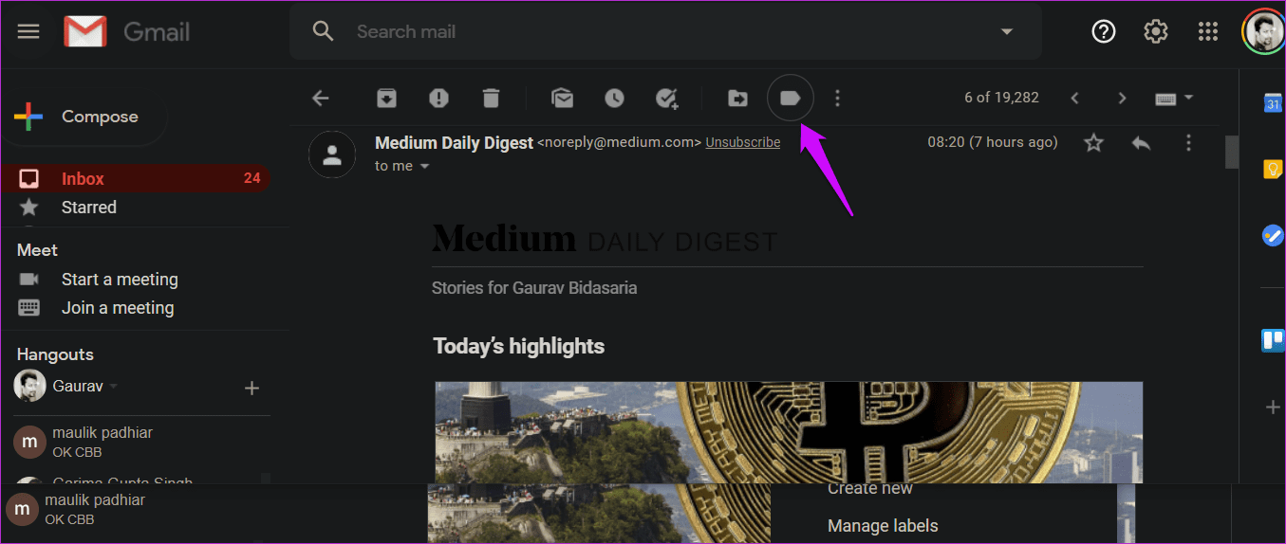Go back to inbox arrow
This screenshot has width=1286, height=544.
321,98
